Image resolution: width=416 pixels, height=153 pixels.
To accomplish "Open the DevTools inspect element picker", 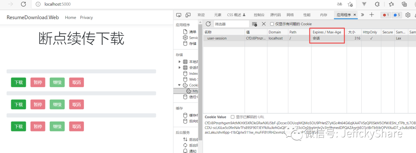I will [179, 15].
